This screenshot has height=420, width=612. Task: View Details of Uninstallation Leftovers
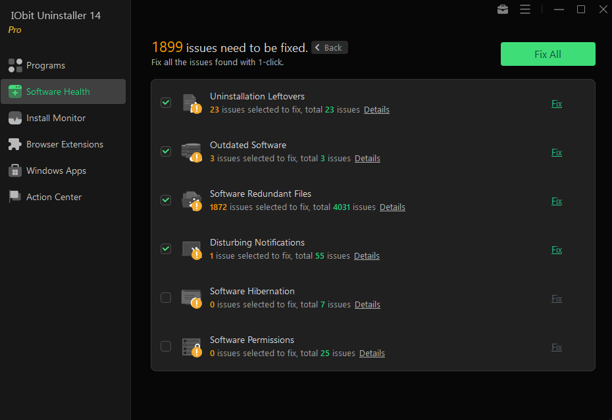[376, 110]
